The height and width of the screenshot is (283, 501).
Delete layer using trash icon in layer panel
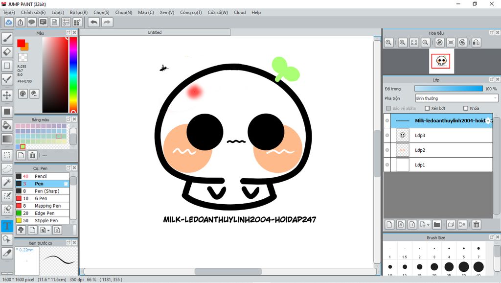(476, 224)
